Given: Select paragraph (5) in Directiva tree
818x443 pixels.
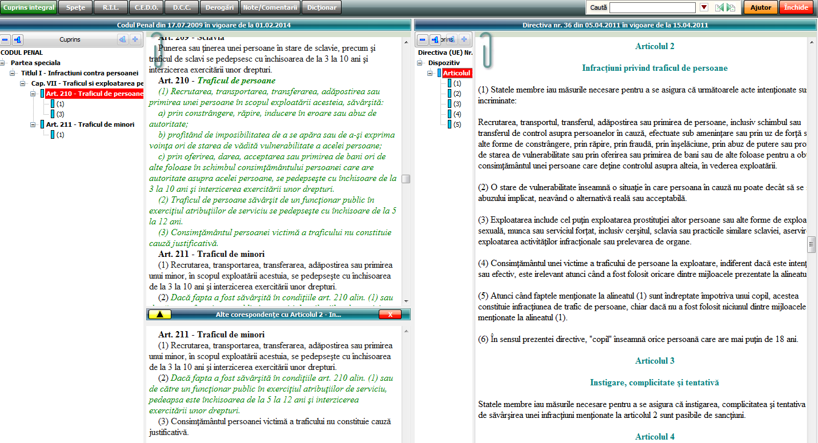Looking at the screenshot, I should [457, 124].
